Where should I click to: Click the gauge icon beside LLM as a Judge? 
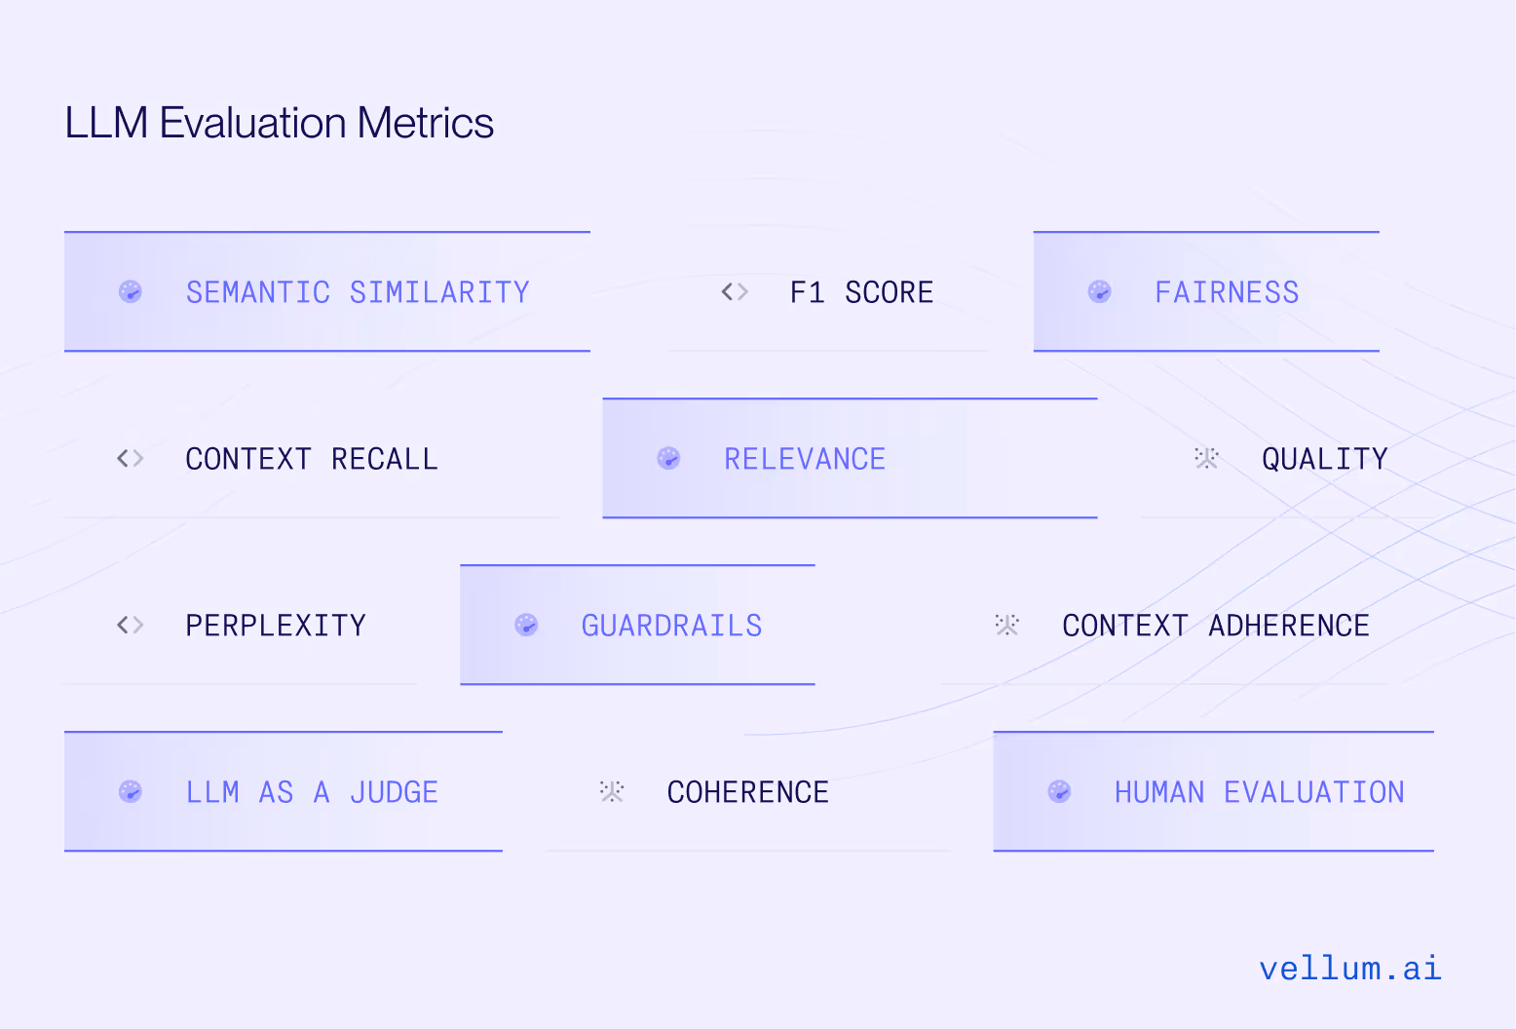pyautogui.click(x=131, y=791)
